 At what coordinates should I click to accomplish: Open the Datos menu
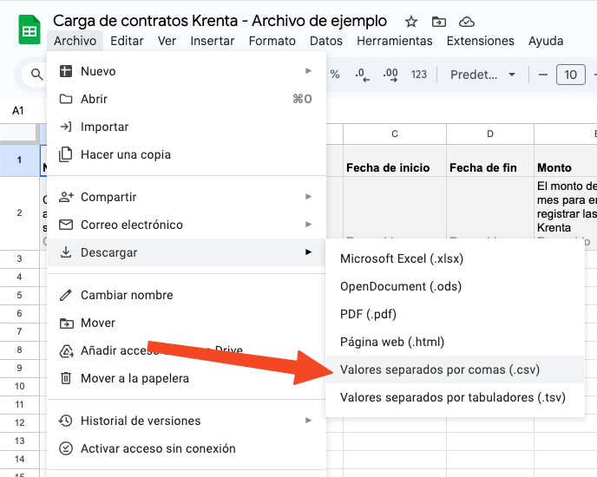pos(326,41)
